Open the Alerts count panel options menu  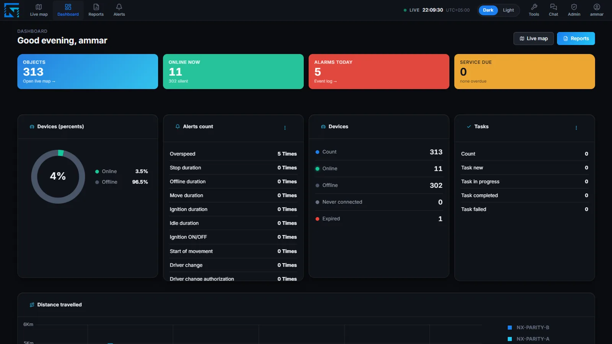pos(285,128)
